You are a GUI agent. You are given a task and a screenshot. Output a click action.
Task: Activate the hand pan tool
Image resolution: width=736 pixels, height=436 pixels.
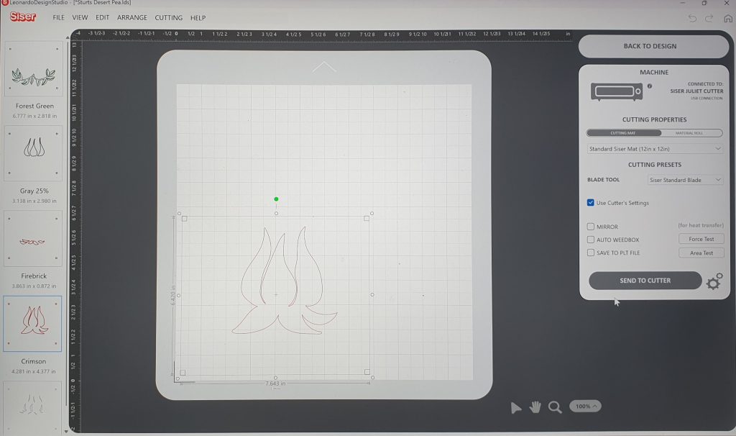tap(535, 407)
